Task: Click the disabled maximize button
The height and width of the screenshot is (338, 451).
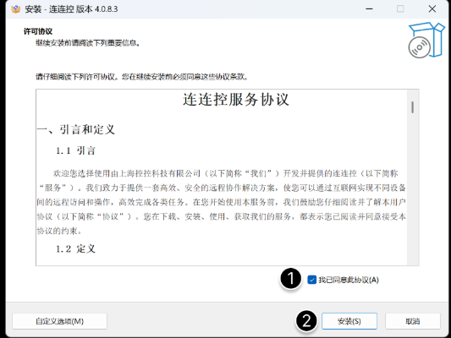Action: (400, 9)
